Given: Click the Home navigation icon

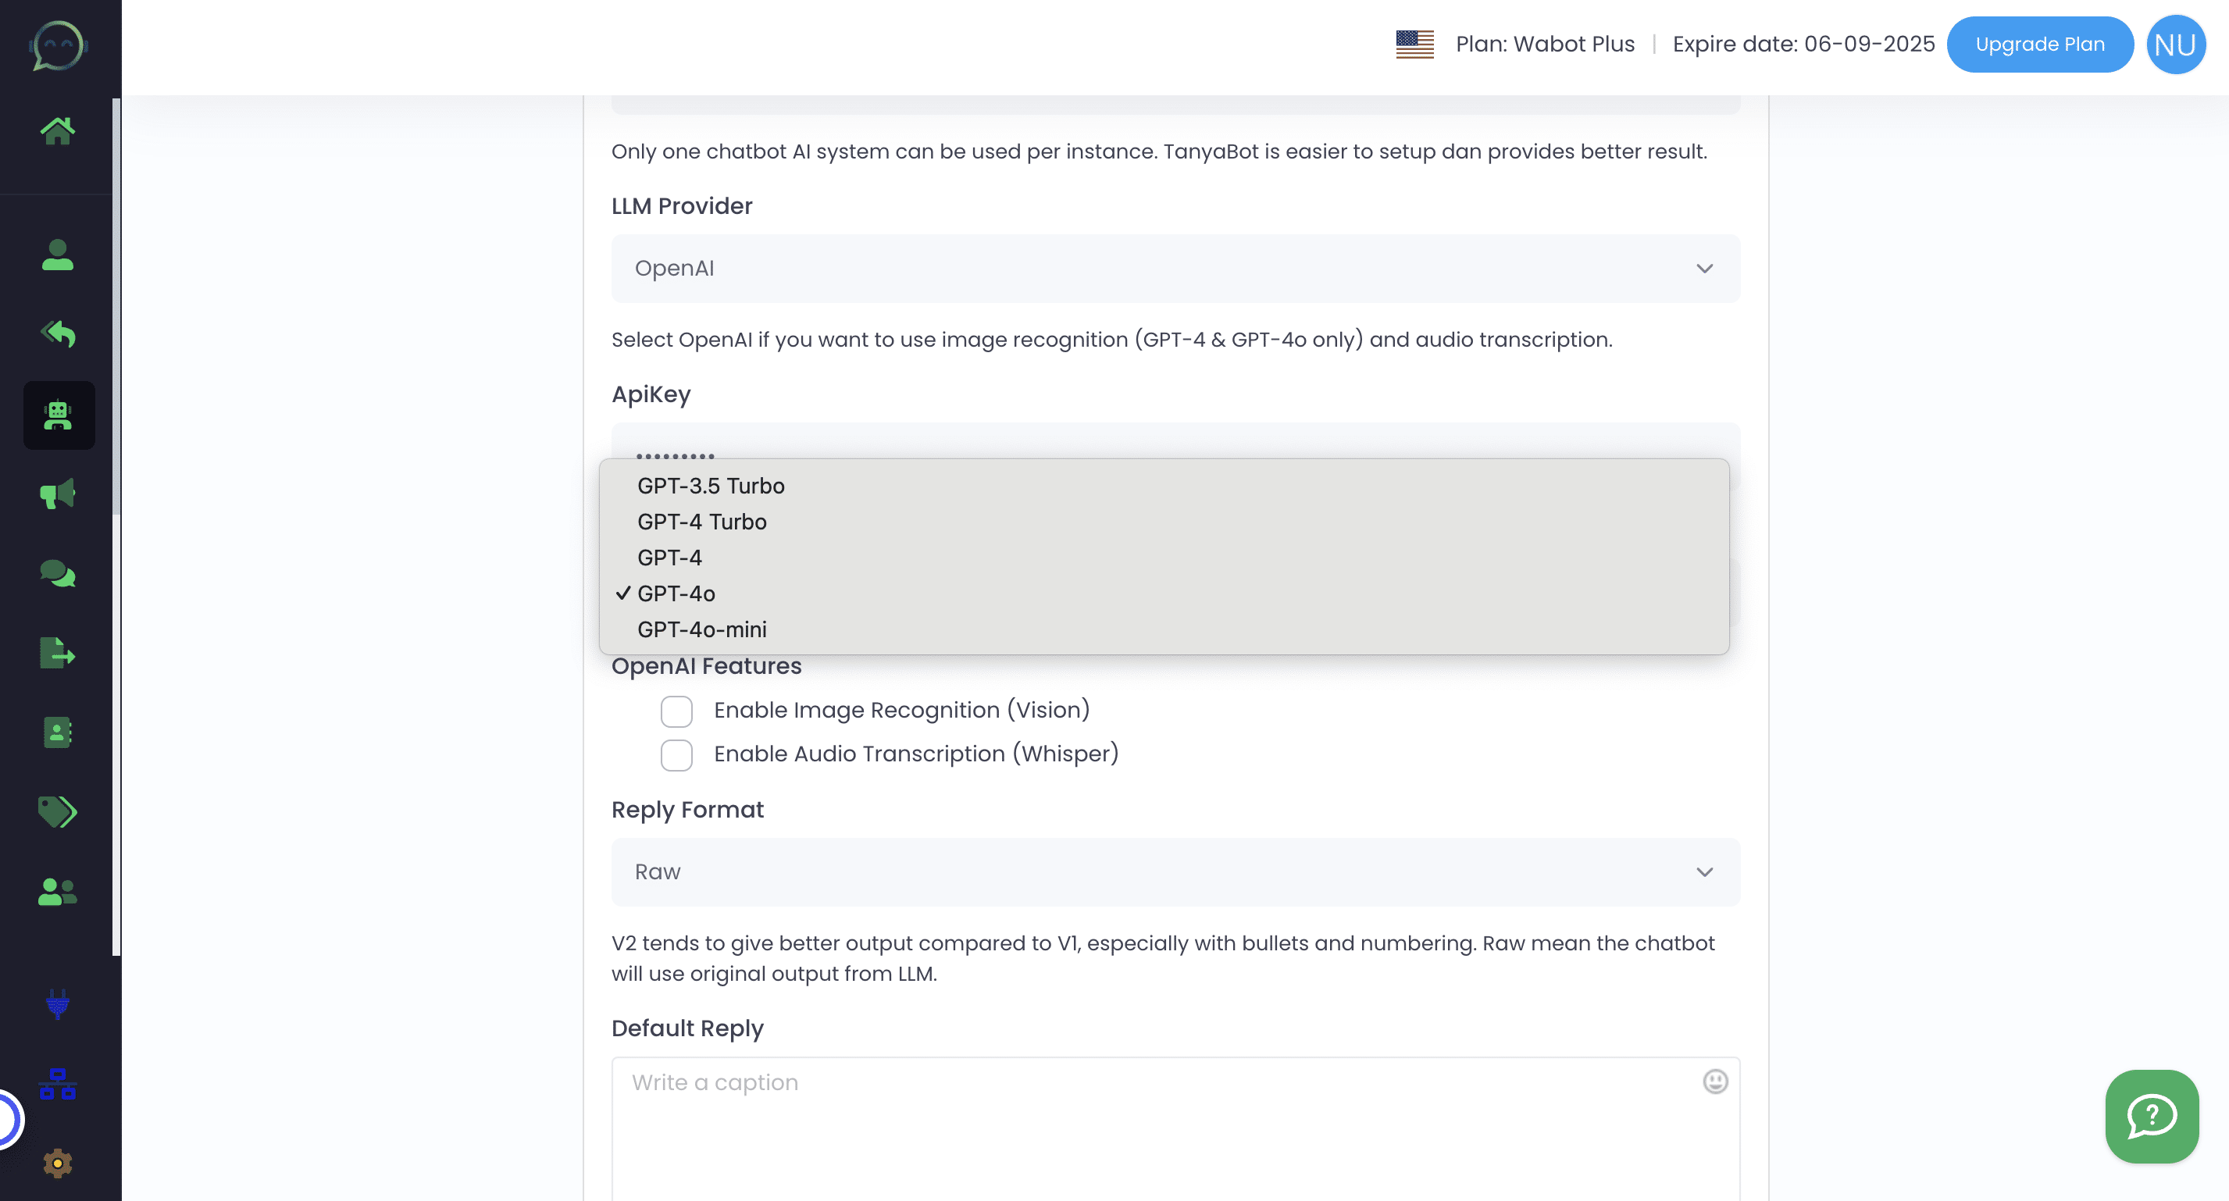Looking at the screenshot, I should pos(58,132).
